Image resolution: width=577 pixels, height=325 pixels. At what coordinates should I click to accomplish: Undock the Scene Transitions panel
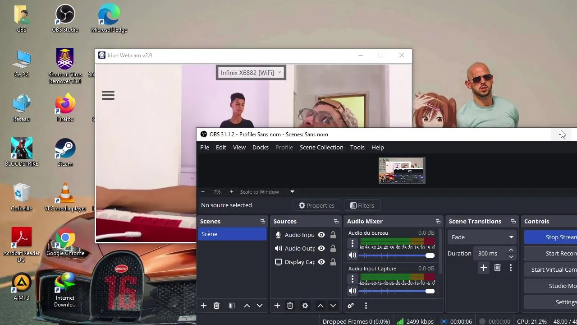click(x=513, y=221)
